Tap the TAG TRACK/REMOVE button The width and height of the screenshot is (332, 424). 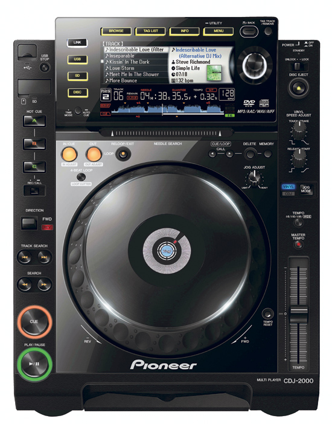(268, 31)
